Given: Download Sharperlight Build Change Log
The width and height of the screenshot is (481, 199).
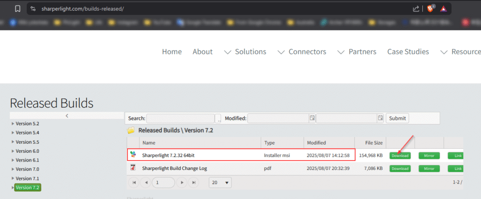Looking at the screenshot, I should (x=400, y=169).
